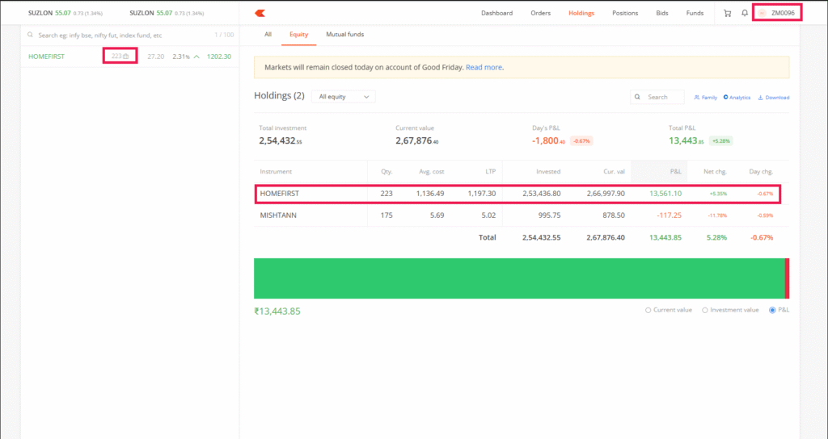Click the green P&L chart bar
The image size is (828, 439).
[520, 278]
